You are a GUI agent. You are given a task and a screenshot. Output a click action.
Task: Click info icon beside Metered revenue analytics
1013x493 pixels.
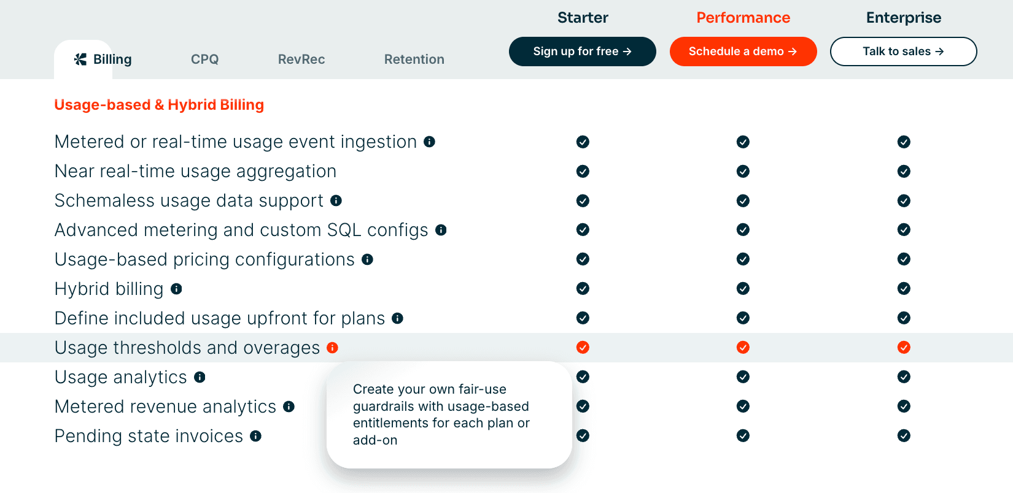click(x=289, y=407)
